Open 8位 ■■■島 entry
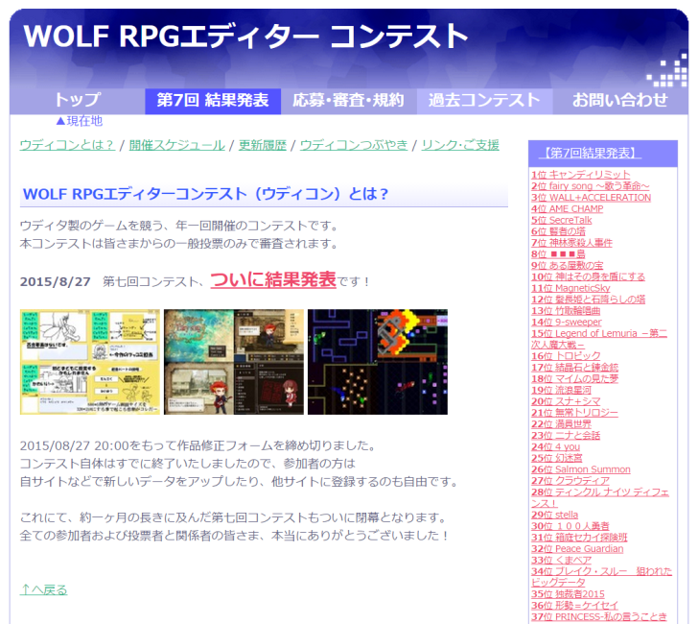The height and width of the screenshot is (624, 698). click(x=558, y=254)
